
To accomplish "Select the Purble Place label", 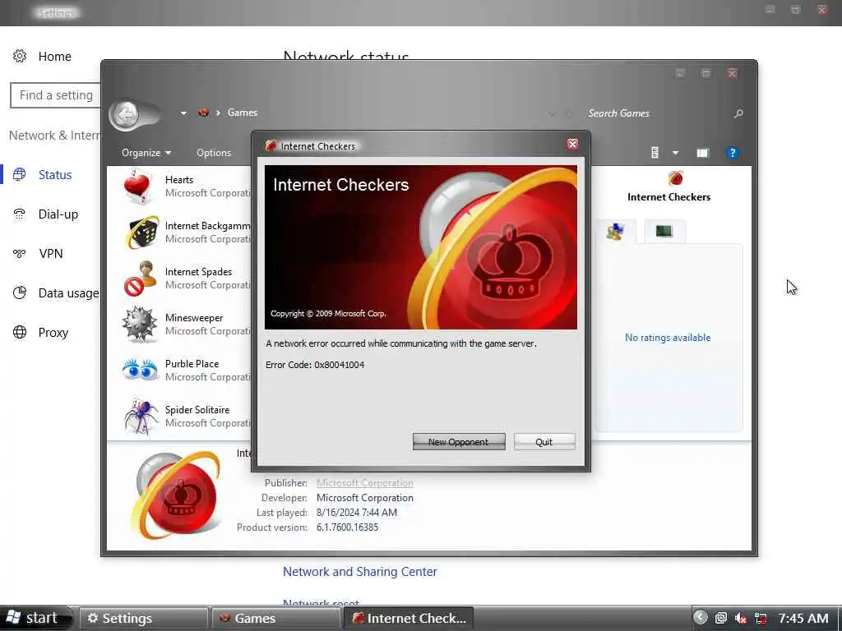I will pos(192,364).
